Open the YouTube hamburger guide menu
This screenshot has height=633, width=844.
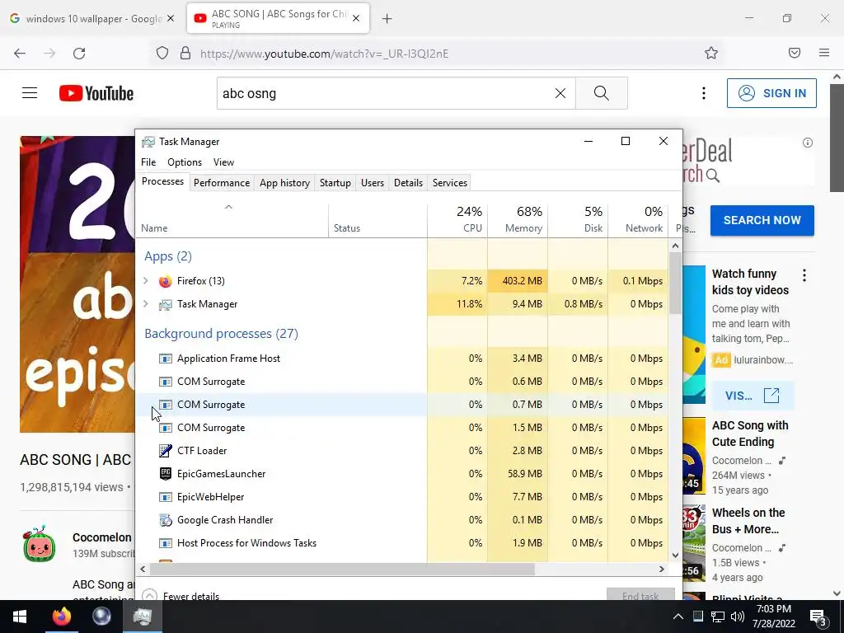(30, 93)
